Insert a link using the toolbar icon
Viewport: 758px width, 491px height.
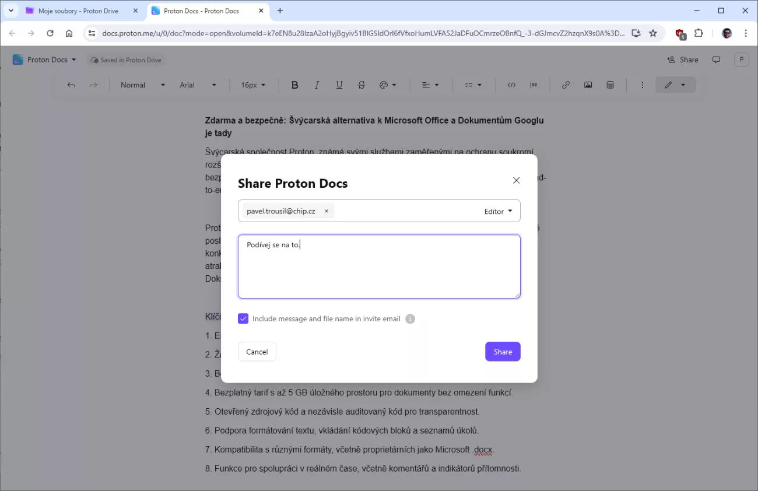pos(566,85)
